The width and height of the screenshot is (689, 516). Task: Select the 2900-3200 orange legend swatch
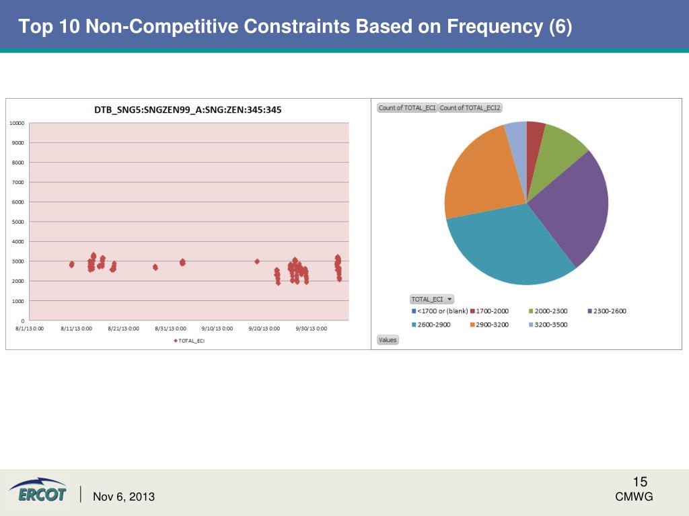[x=472, y=325]
